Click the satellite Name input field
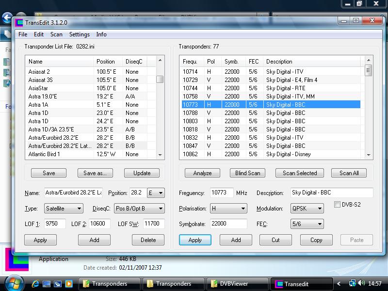The image size is (388, 291). coord(74,193)
